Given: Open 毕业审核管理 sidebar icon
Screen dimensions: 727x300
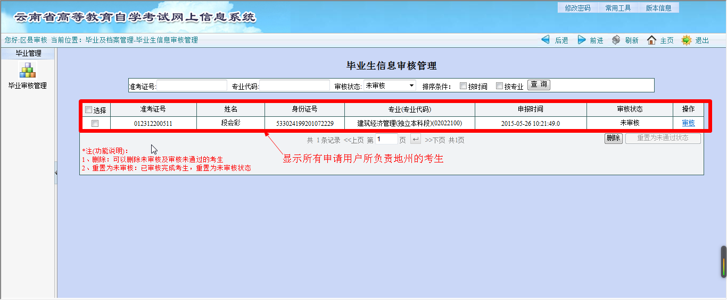Looking at the screenshot, I should coord(27,70).
